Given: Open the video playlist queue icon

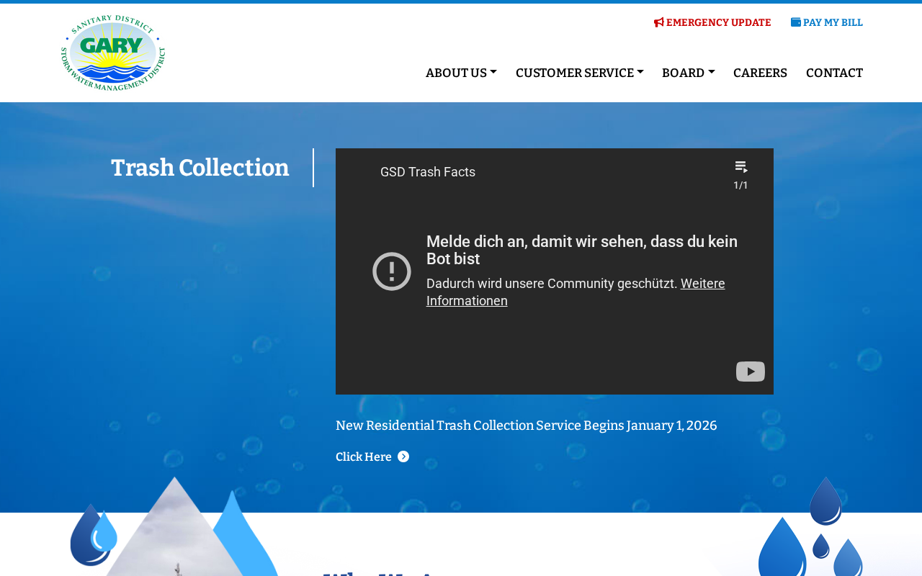Looking at the screenshot, I should tap(741, 167).
